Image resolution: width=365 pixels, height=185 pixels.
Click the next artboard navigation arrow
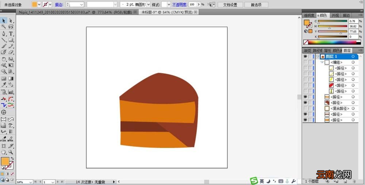point(58,182)
